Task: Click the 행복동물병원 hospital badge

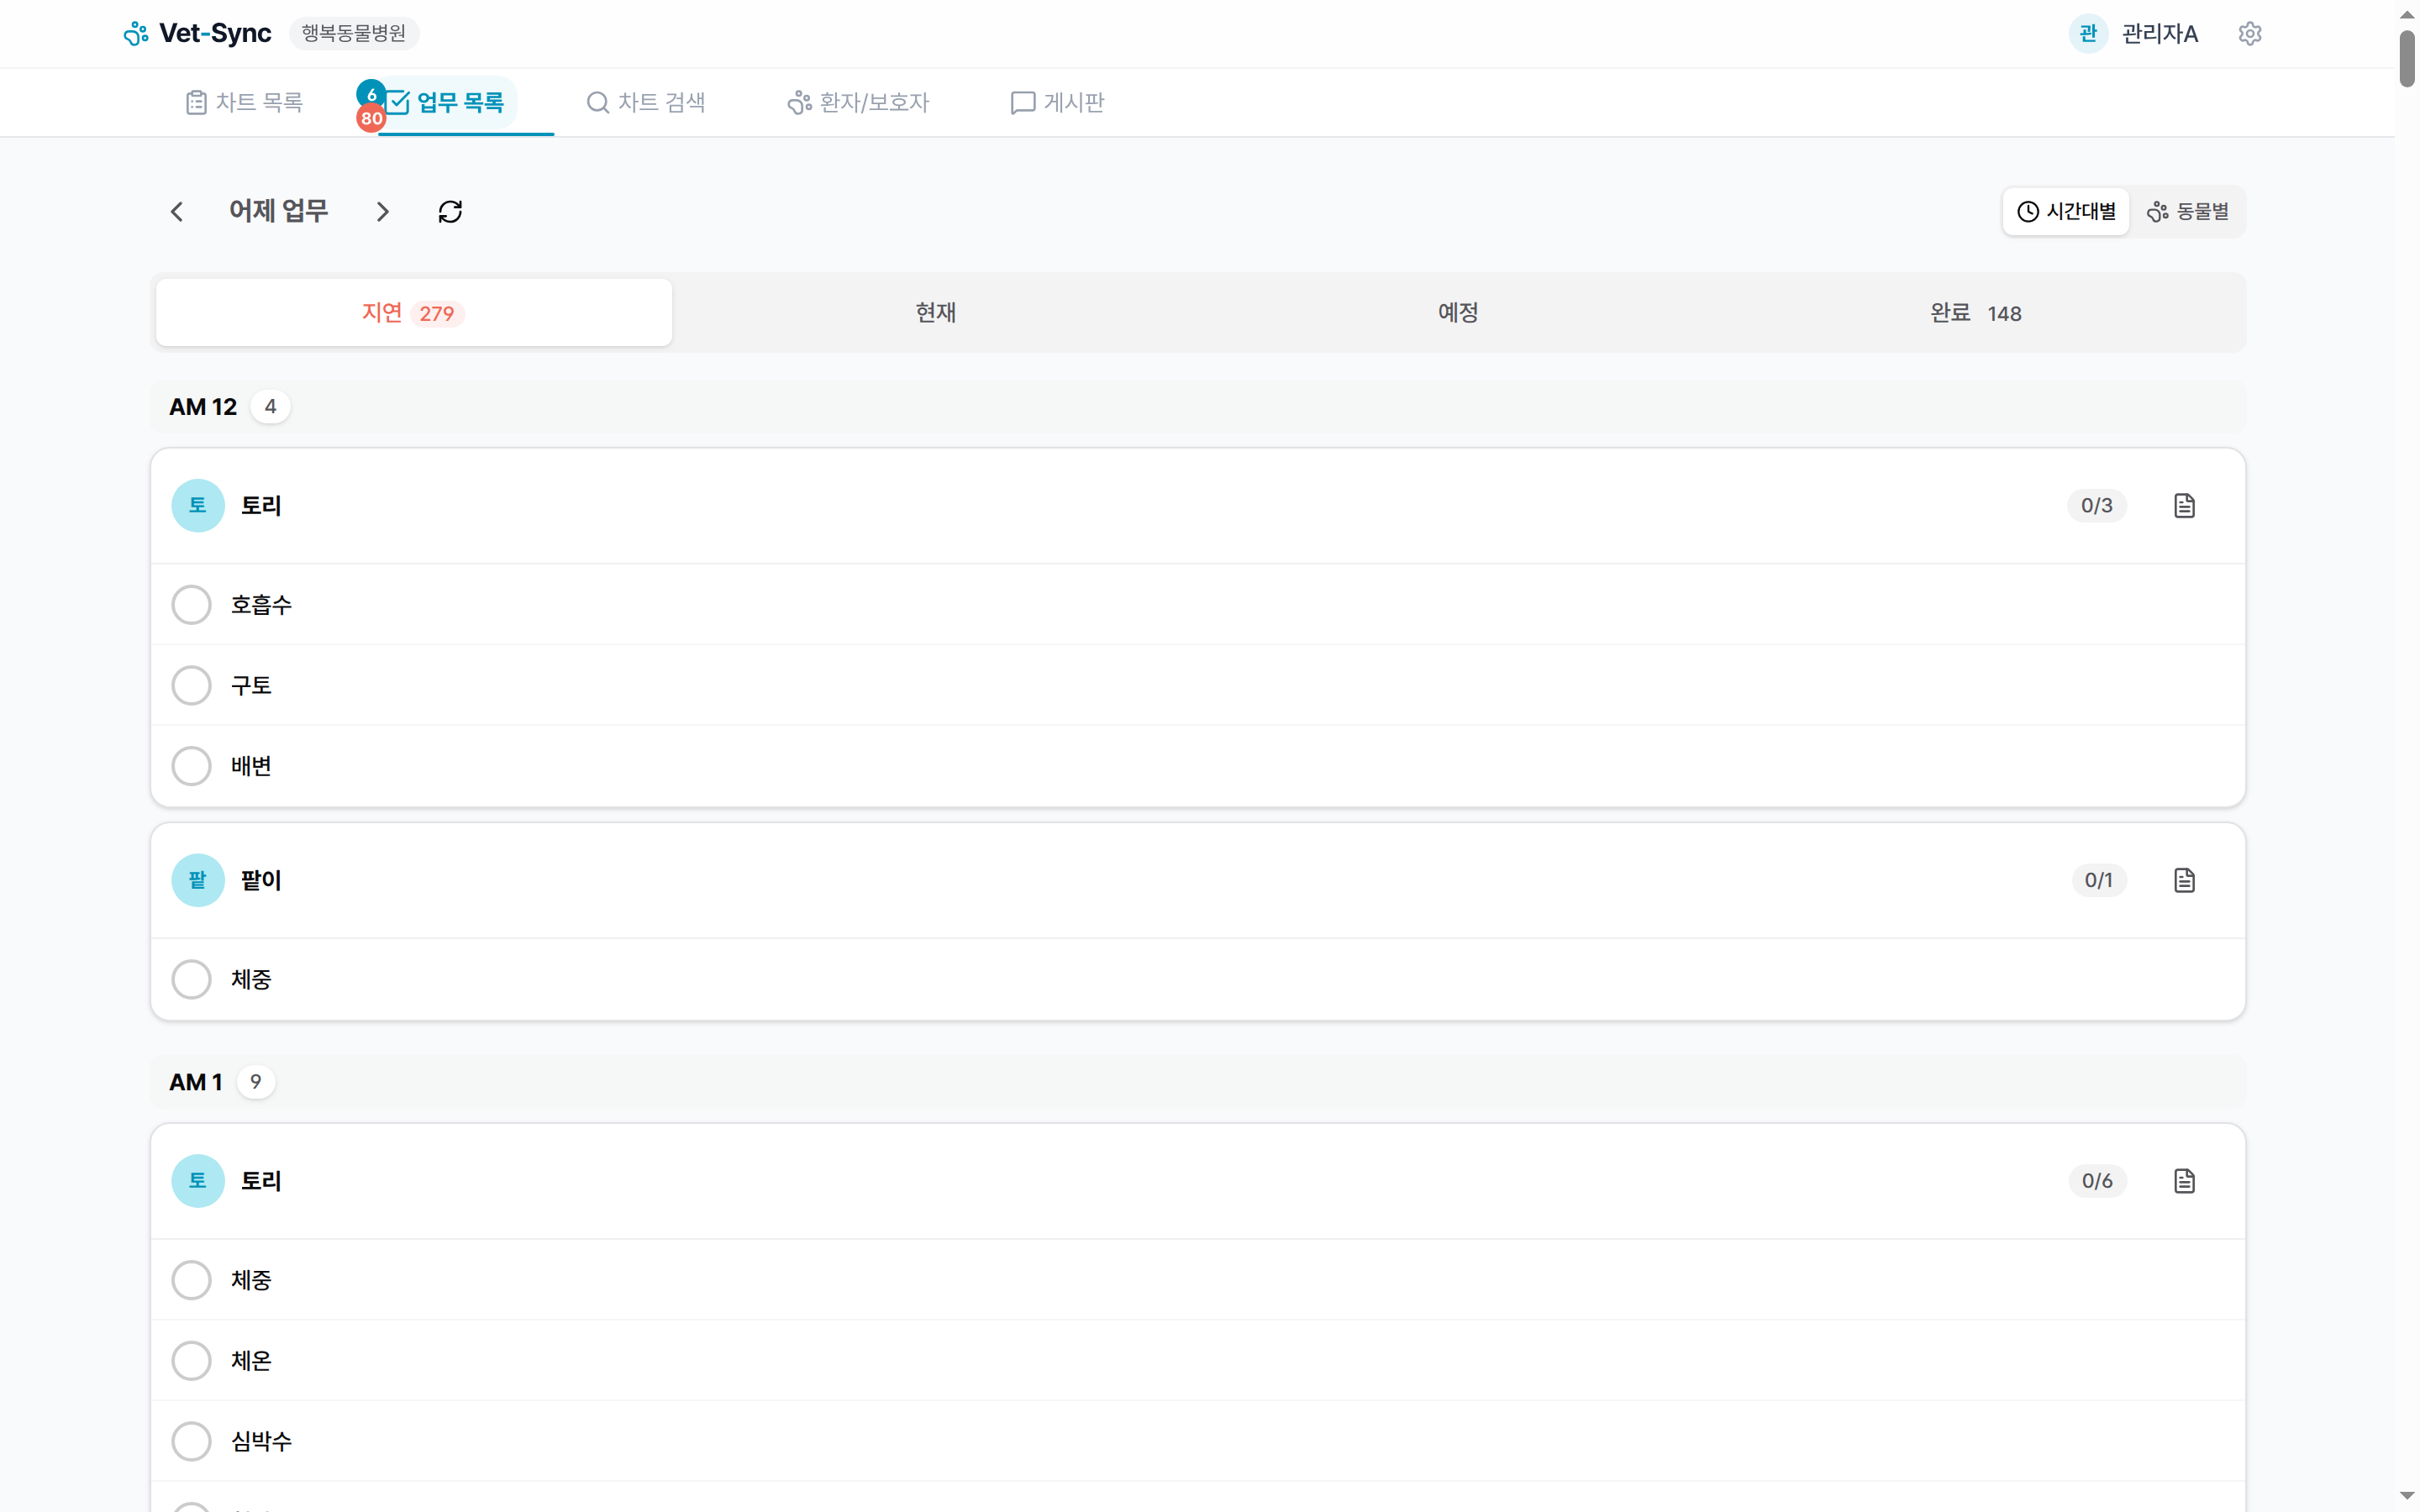Action: point(354,34)
